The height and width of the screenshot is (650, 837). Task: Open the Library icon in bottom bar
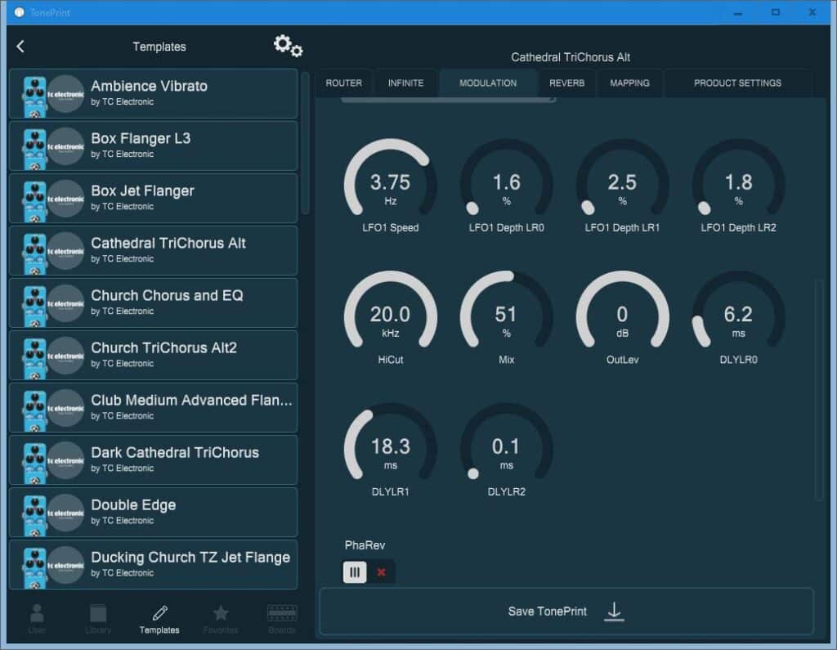point(98,618)
